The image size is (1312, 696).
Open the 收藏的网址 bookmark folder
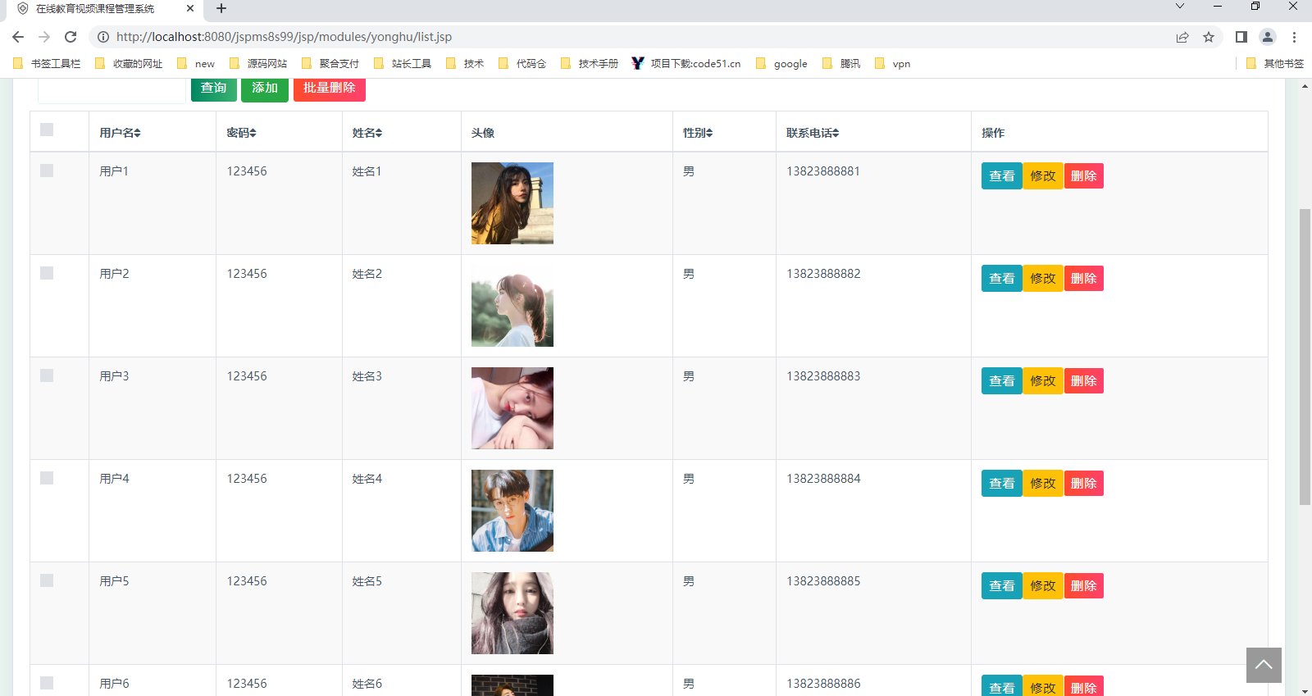point(129,64)
